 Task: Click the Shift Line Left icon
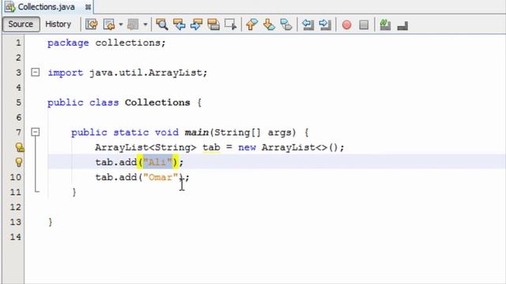click(x=308, y=24)
